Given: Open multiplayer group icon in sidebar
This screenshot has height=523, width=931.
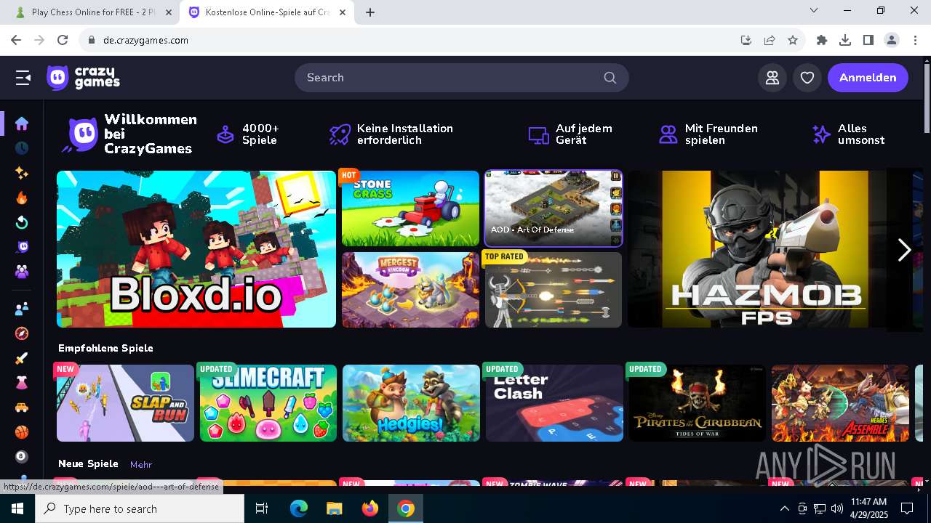Looking at the screenshot, I should point(22,272).
